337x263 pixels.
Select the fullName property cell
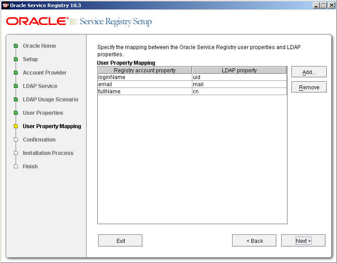[x=145, y=92]
